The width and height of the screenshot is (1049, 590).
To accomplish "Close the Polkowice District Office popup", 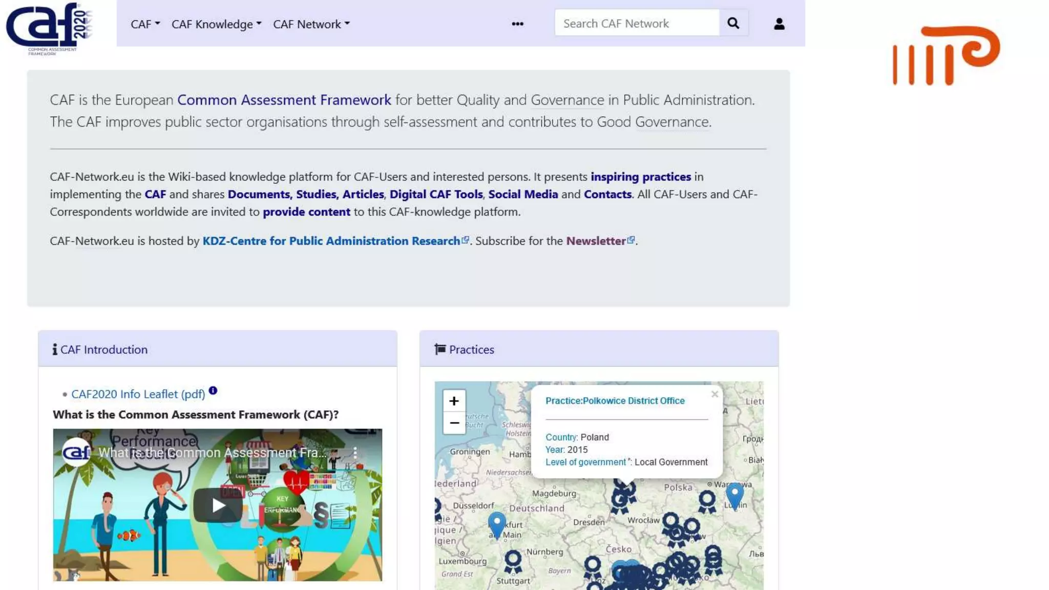I will (x=715, y=394).
